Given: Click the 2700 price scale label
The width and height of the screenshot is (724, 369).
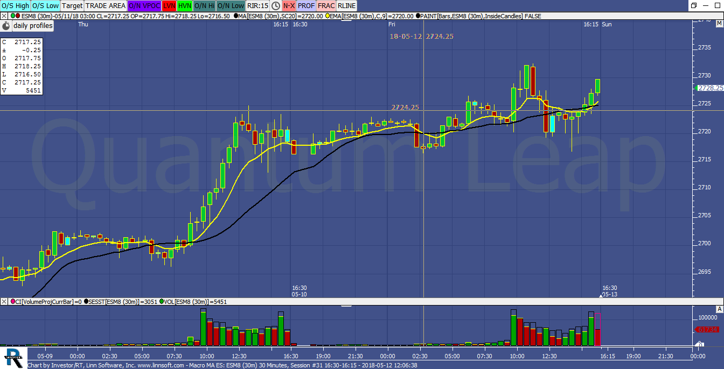Looking at the screenshot, I should (x=704, y=243).
